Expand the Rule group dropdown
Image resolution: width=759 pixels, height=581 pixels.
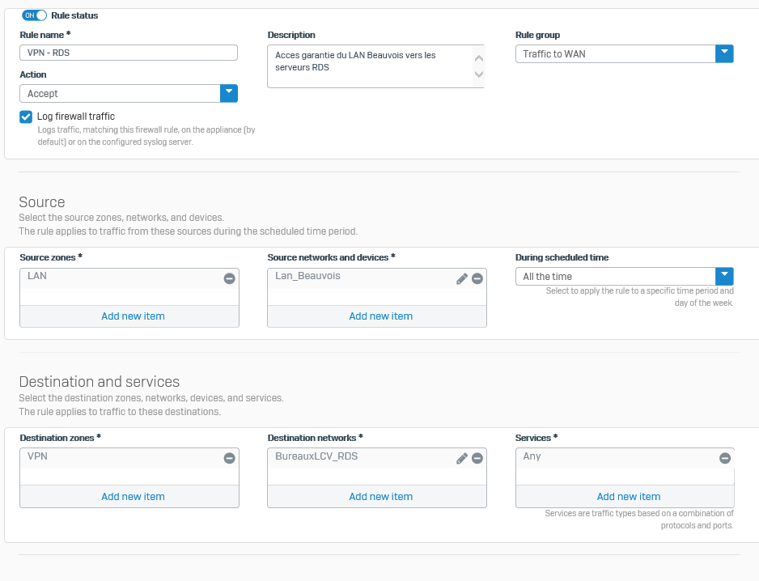click(625, 53)
